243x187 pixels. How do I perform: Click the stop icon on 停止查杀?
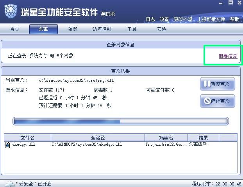click(x=207, y=101)
